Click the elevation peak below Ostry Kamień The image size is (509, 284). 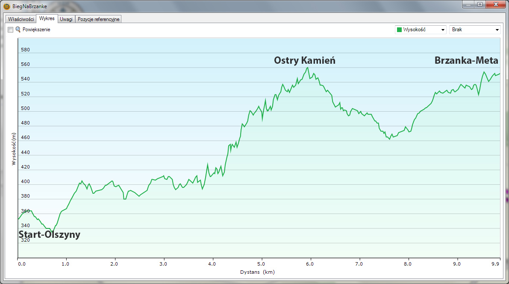point(307,68)
